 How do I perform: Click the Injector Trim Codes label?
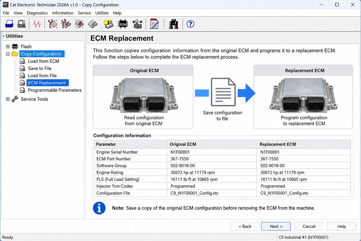(x=114, y=186)
